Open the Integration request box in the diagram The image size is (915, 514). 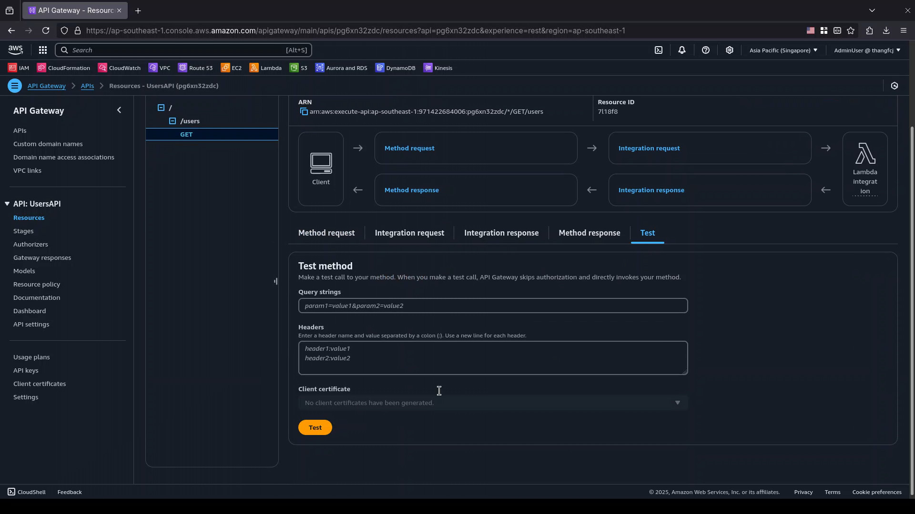click(710, 148)
